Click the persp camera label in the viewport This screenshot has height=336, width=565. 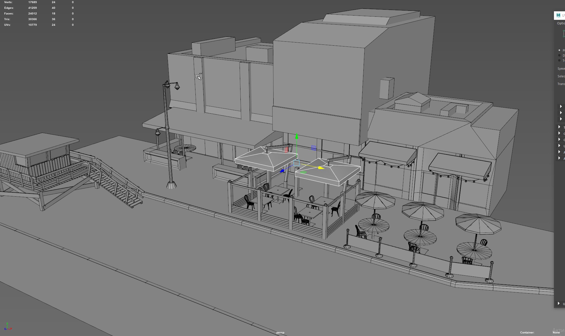[x=280, y=333]
